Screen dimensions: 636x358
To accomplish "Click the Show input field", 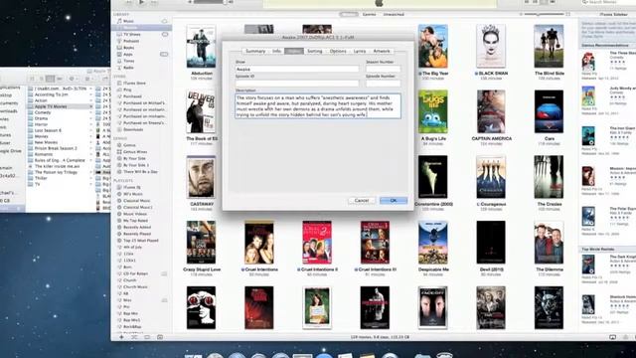I will click(297, 69).
